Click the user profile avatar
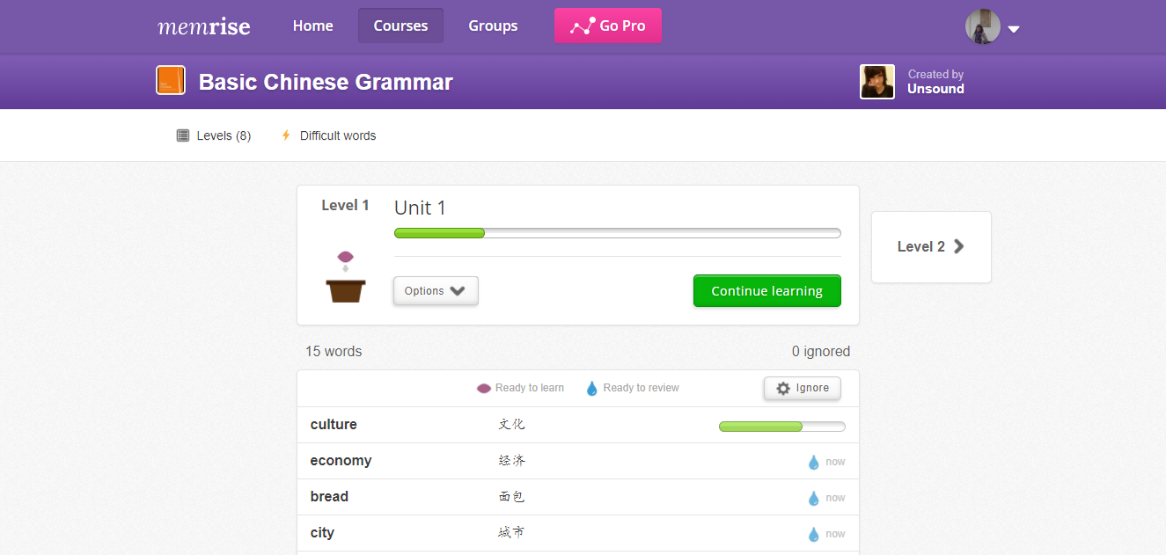This screenshot has height=555, width=1166. [x=983, y=26]
